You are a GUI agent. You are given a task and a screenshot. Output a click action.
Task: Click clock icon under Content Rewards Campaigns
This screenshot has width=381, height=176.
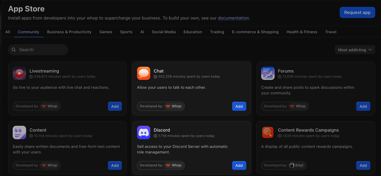(x=279, y=136)
